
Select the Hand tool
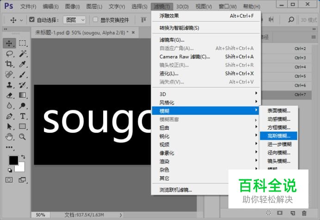click(9, 137)
